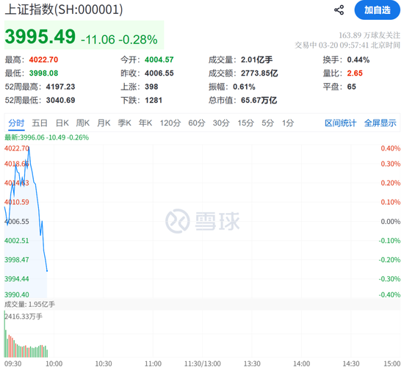404x373 pixels.
Task: Show chart fullscreen via 全屏显示
Action: pyautogui.click(x=380, y=123)
